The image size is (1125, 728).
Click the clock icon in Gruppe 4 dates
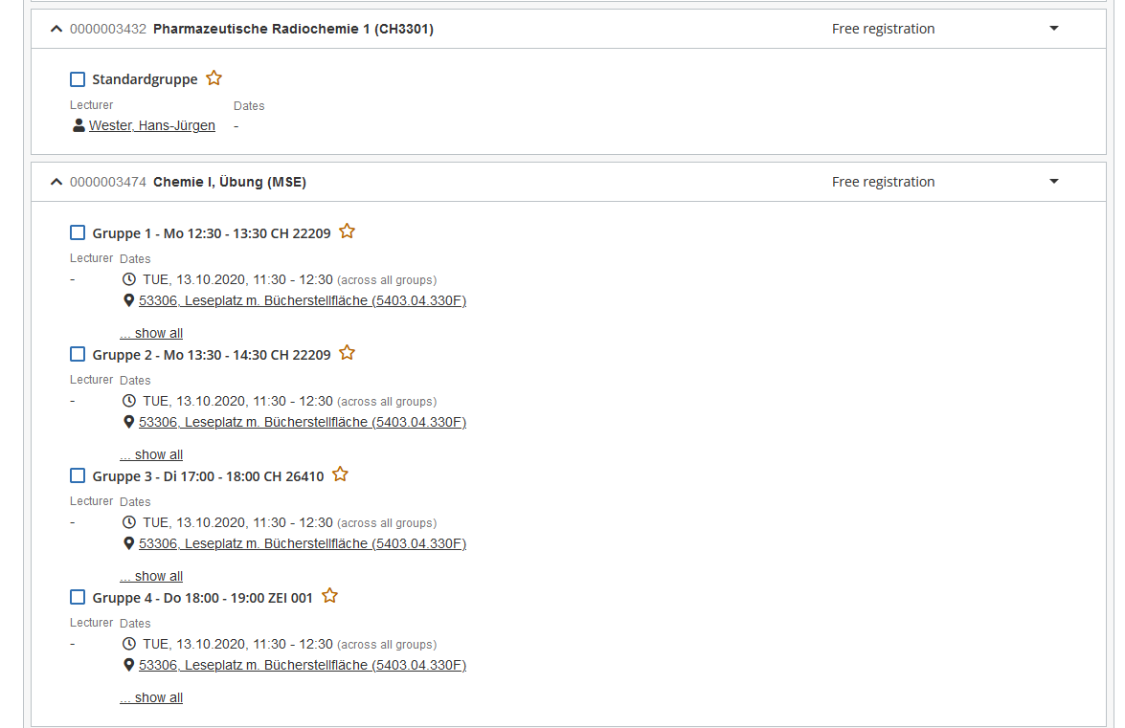(129, 644)
